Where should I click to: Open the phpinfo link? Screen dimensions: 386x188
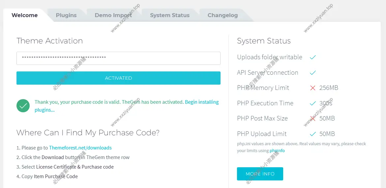[x=277, y=151]
